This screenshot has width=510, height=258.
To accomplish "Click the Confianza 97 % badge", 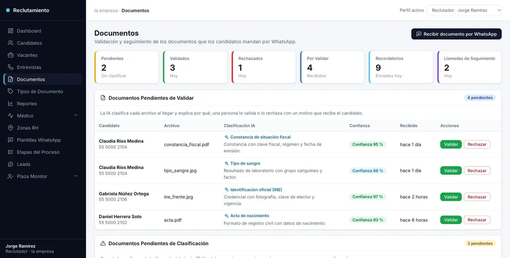I will [x=368, y=197].
